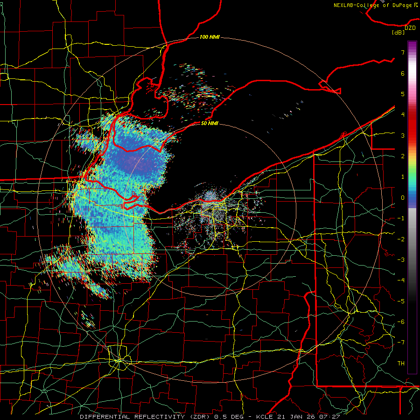The height and width of the screenshot is (420, 420).
Task: Click the 2 value on color scale
Action: pos(403,156)
